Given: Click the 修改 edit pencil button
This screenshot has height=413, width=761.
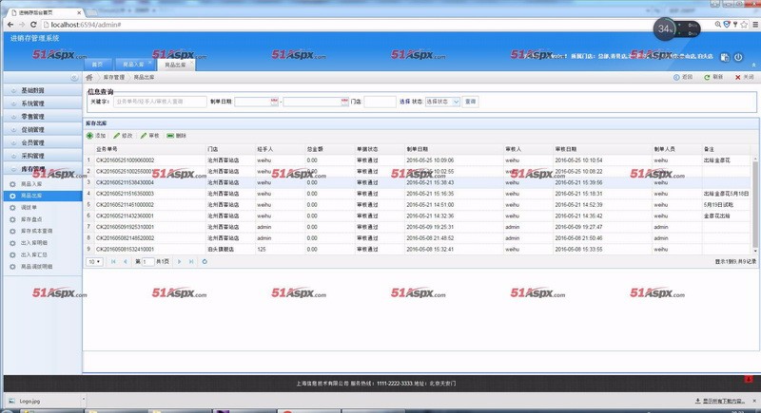Looking at the screenshot, I should (123, 136).
